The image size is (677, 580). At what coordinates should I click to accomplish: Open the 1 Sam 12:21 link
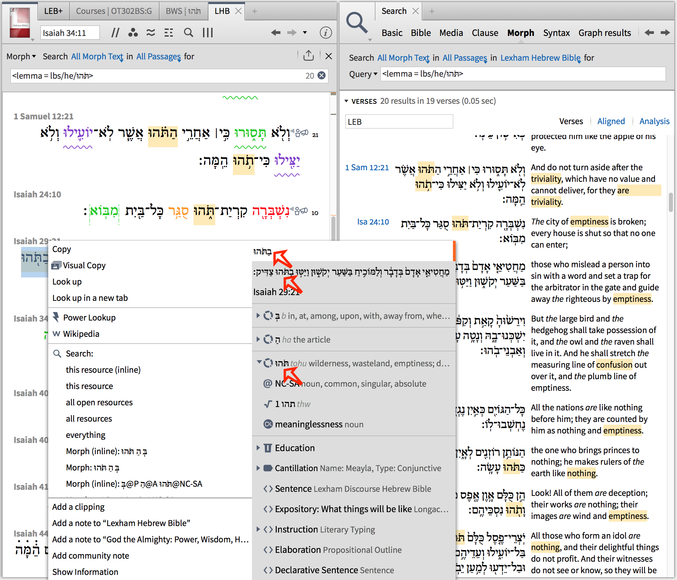click(x=367, y=168)
